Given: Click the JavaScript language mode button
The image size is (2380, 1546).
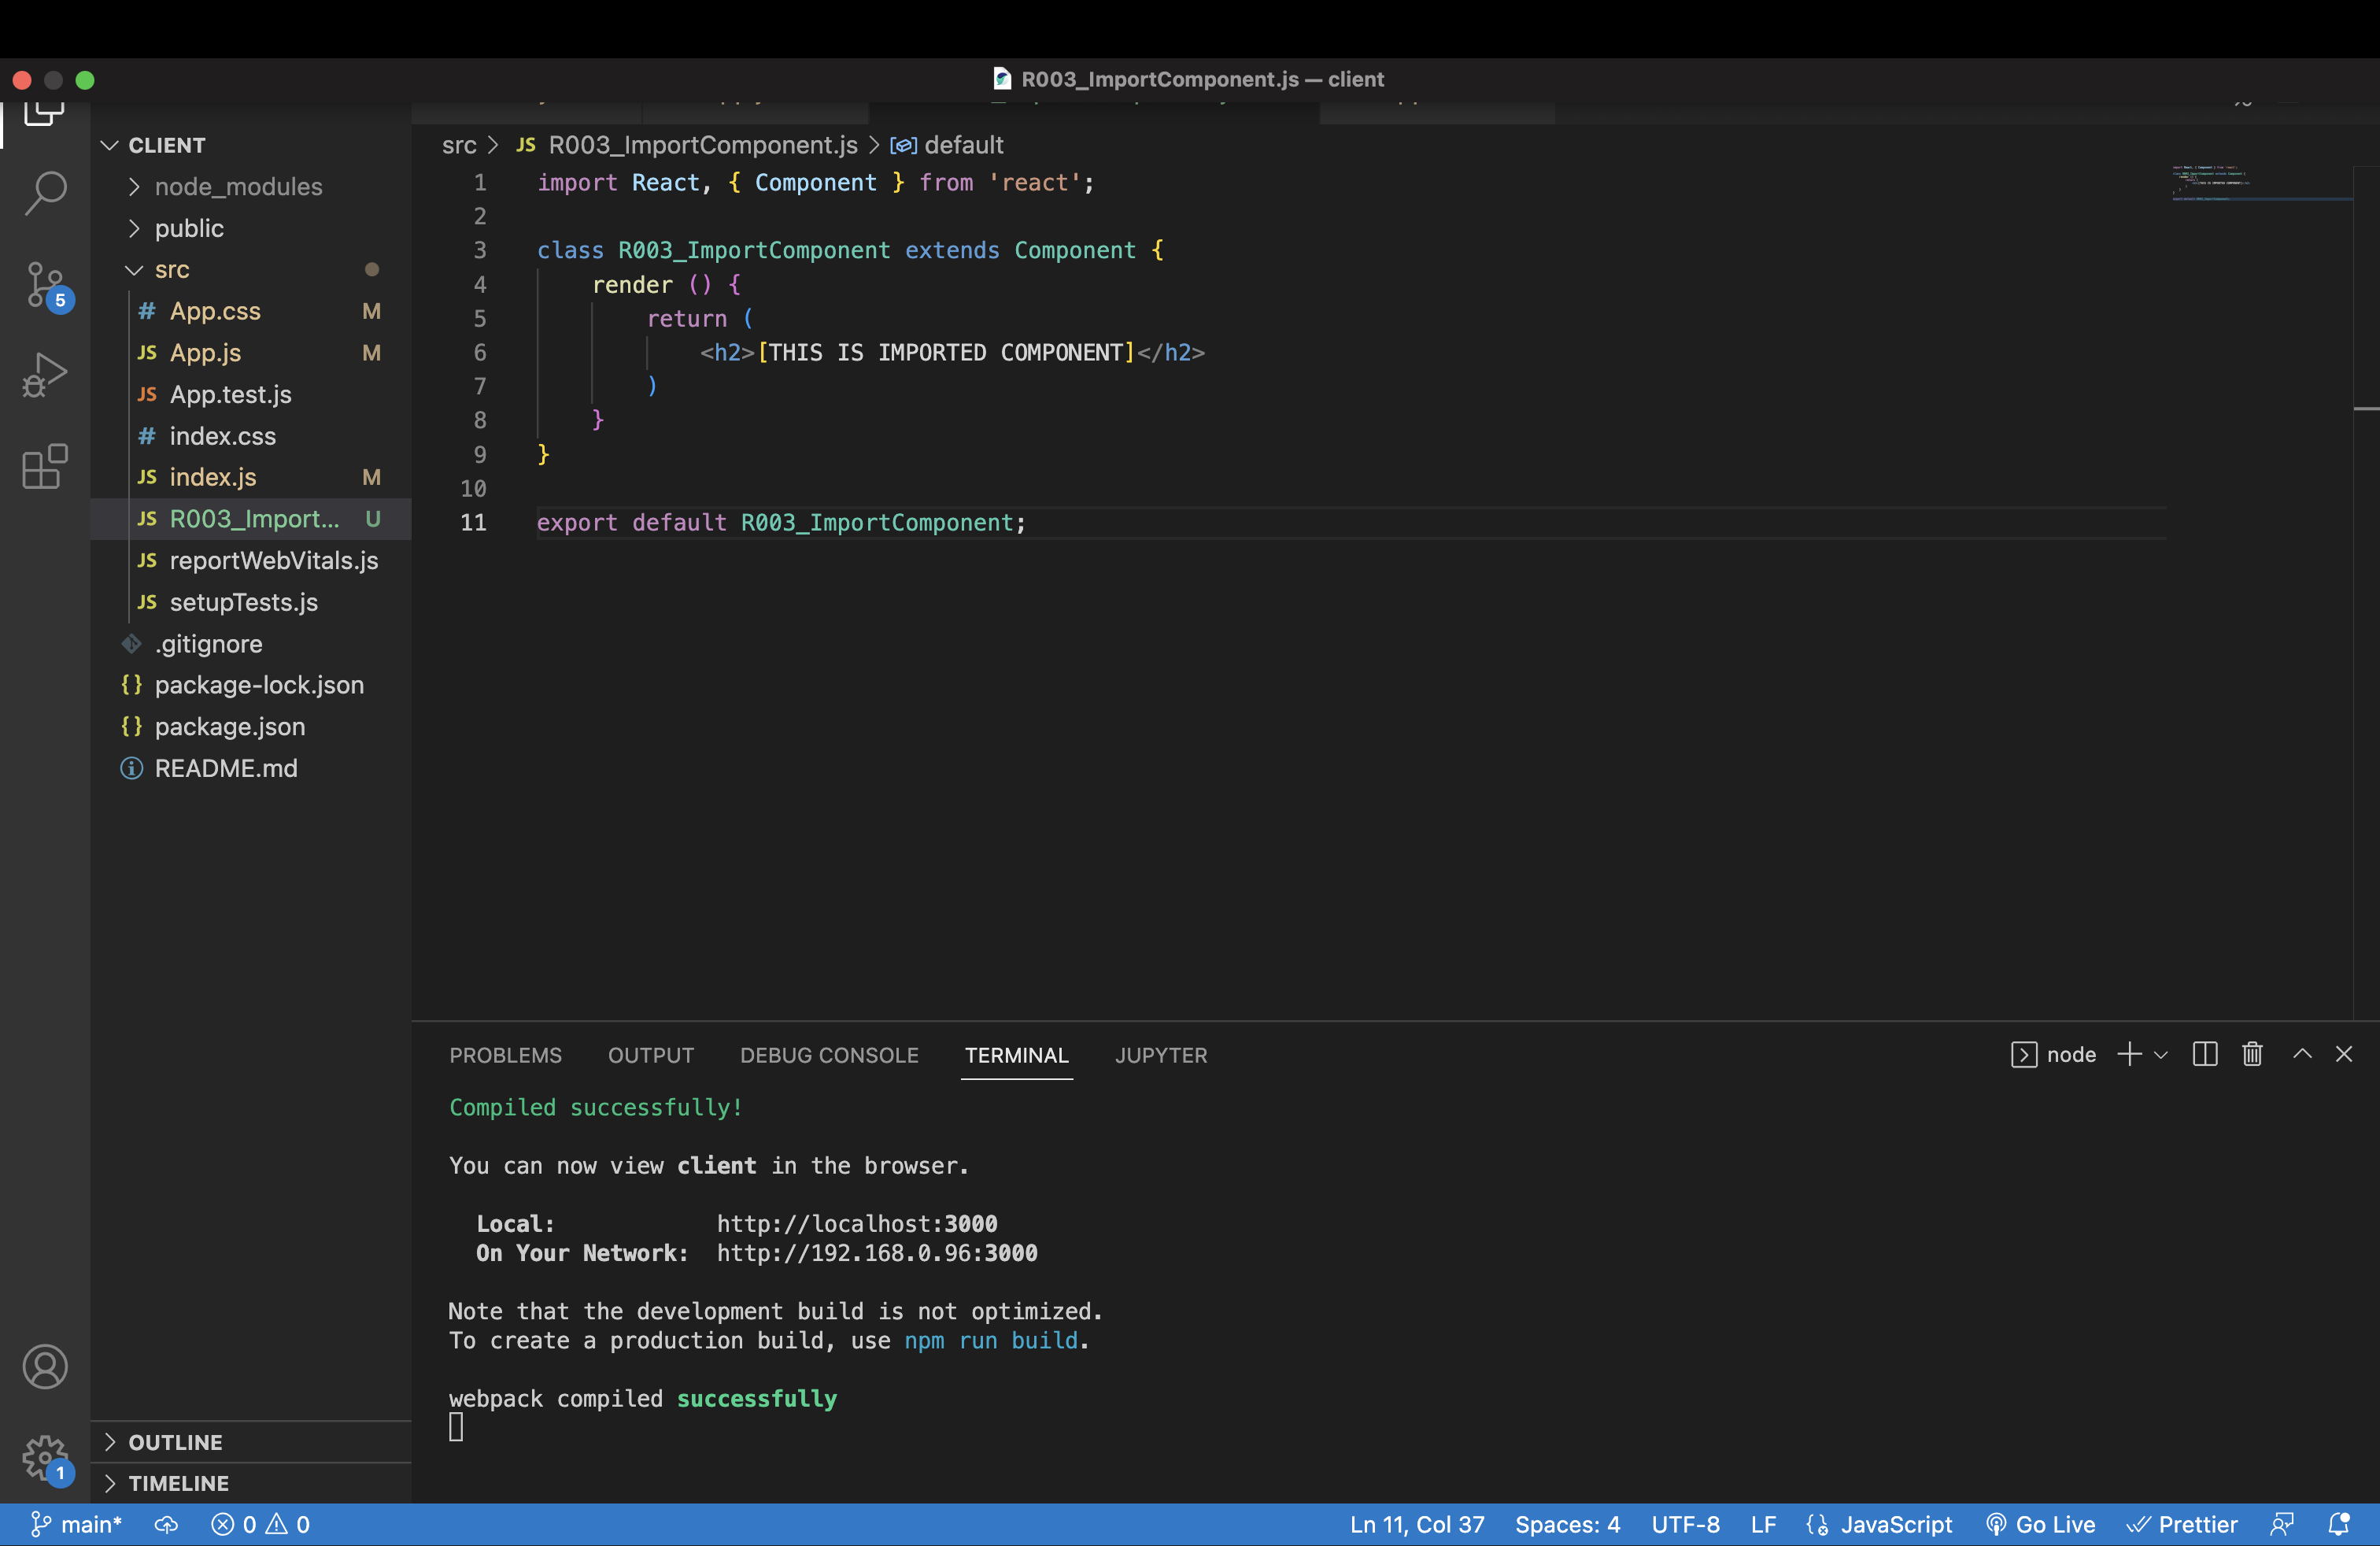Looking at the screenshot, I should 1895,1524.
